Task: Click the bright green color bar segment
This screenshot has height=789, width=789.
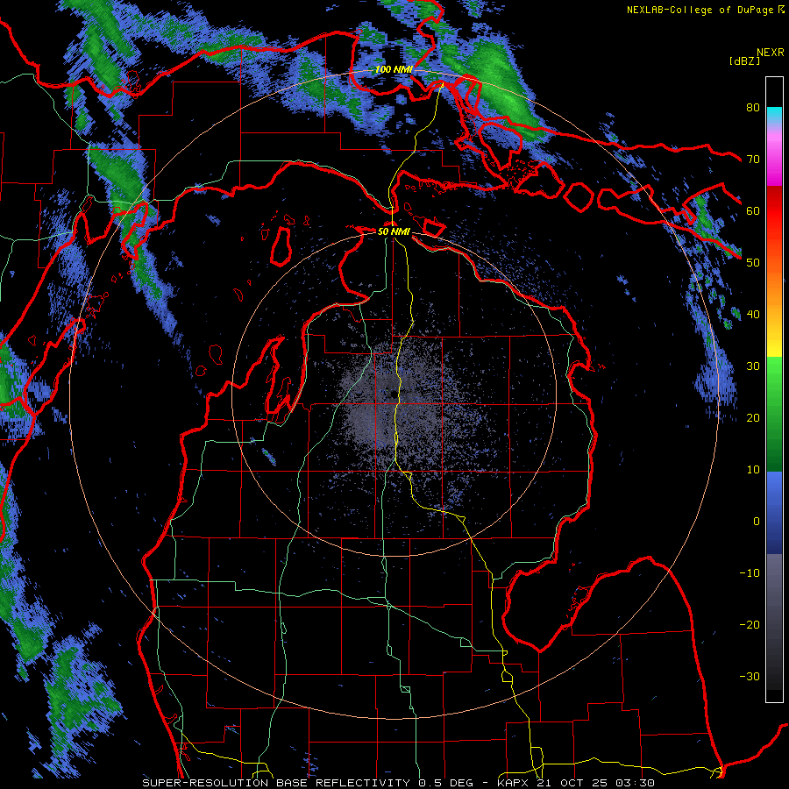Action: pos(774,372)
